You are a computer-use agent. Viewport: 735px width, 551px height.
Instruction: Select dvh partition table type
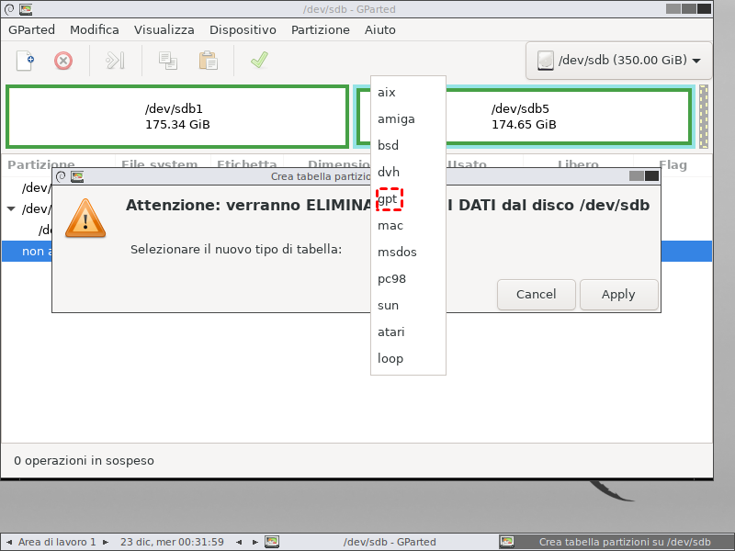click(408, 172)
